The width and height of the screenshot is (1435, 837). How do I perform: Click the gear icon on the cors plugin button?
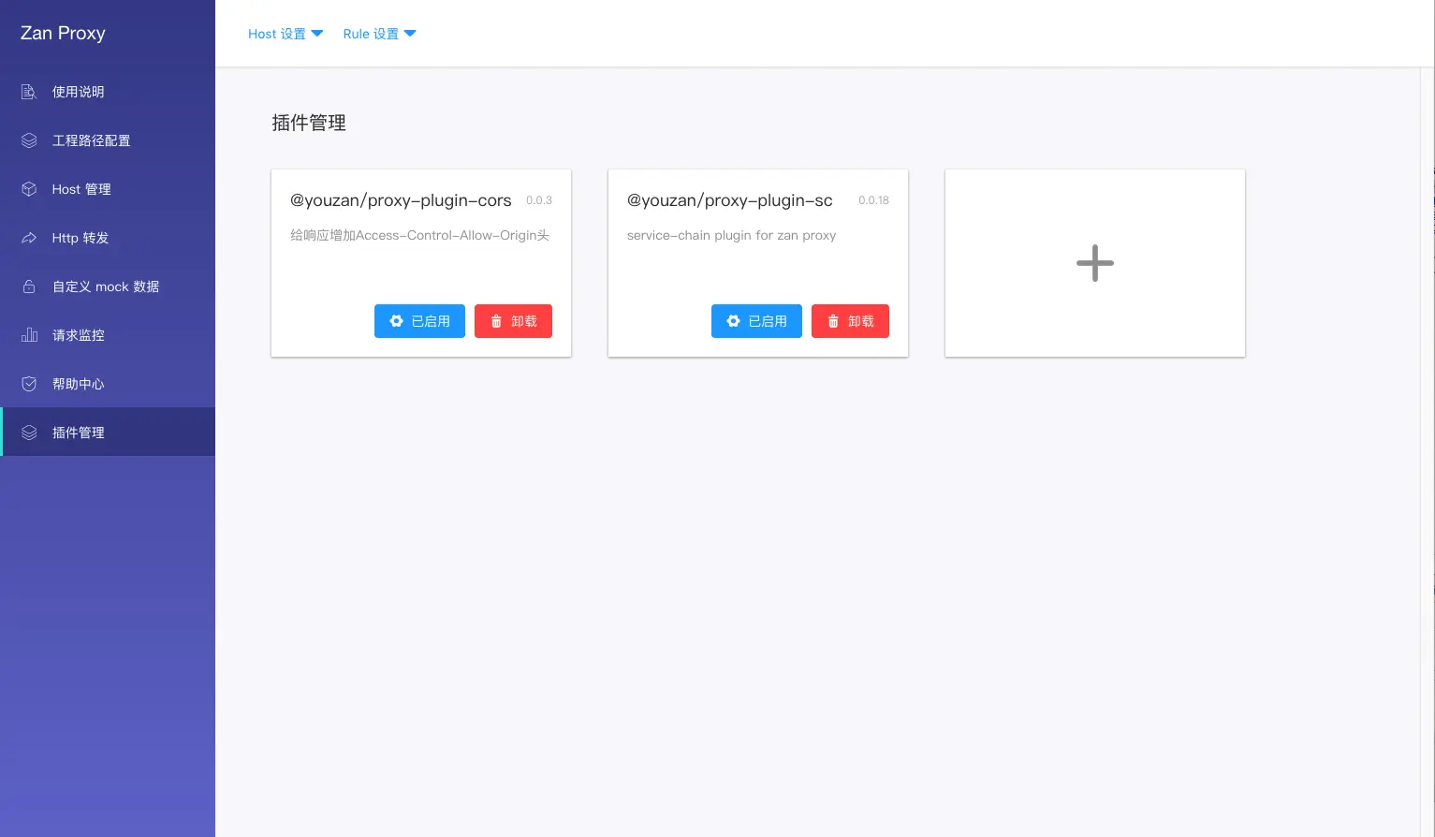coord(397,320)
